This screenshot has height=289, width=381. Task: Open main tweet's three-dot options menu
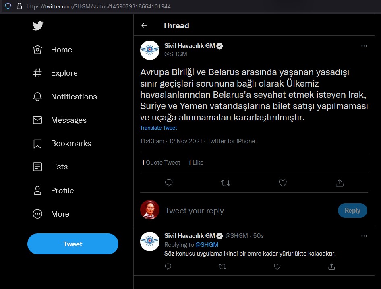pyautogui.click(x=364, y=46)
